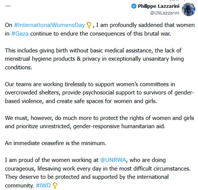Image resolution: width=198 pixels, height=190 pixels.
Task: Click the "I am proud of the women" paragraph
Action: coord(98,173)
